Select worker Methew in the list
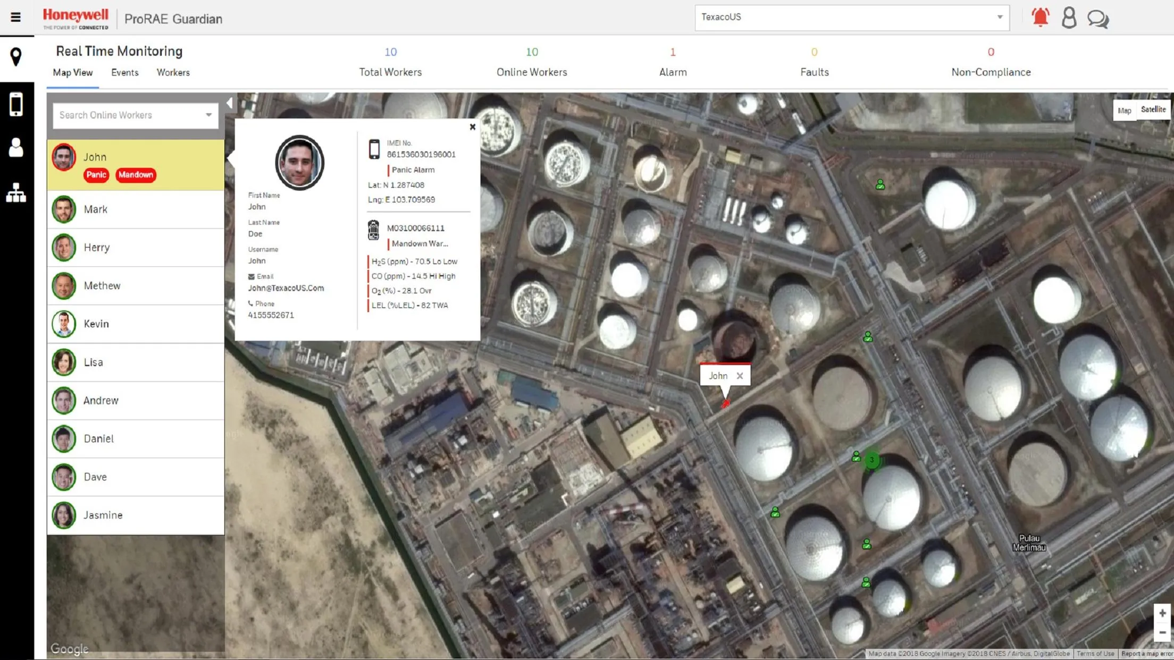The width and height of the screenshot is (1174, 660). [136, 286]
